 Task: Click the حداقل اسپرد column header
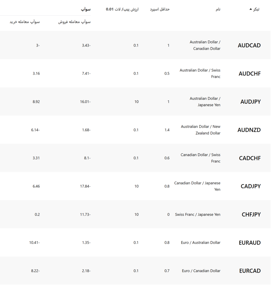point(160,9)
